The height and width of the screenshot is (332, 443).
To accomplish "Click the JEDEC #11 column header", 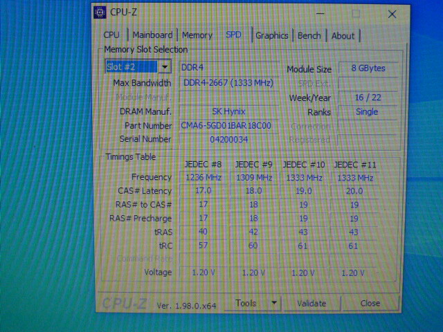I will pos(355,165).
